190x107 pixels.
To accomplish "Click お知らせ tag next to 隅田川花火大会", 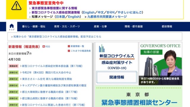I will 13,73.
